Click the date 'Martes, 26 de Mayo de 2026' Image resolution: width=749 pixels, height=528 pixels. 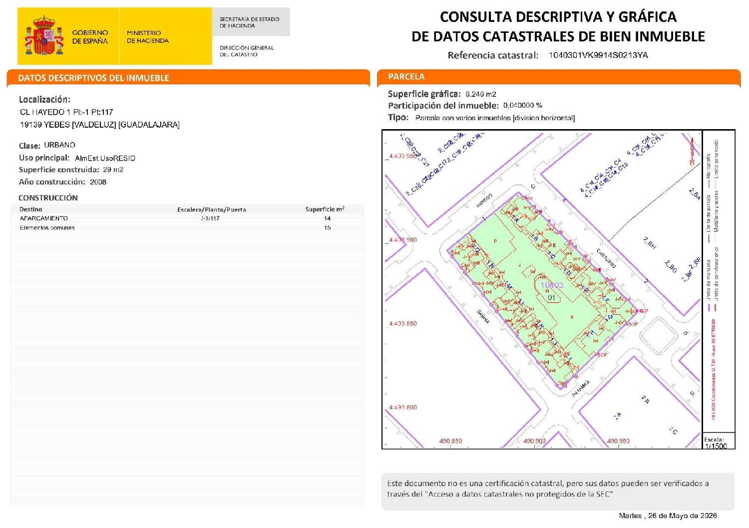668,516
